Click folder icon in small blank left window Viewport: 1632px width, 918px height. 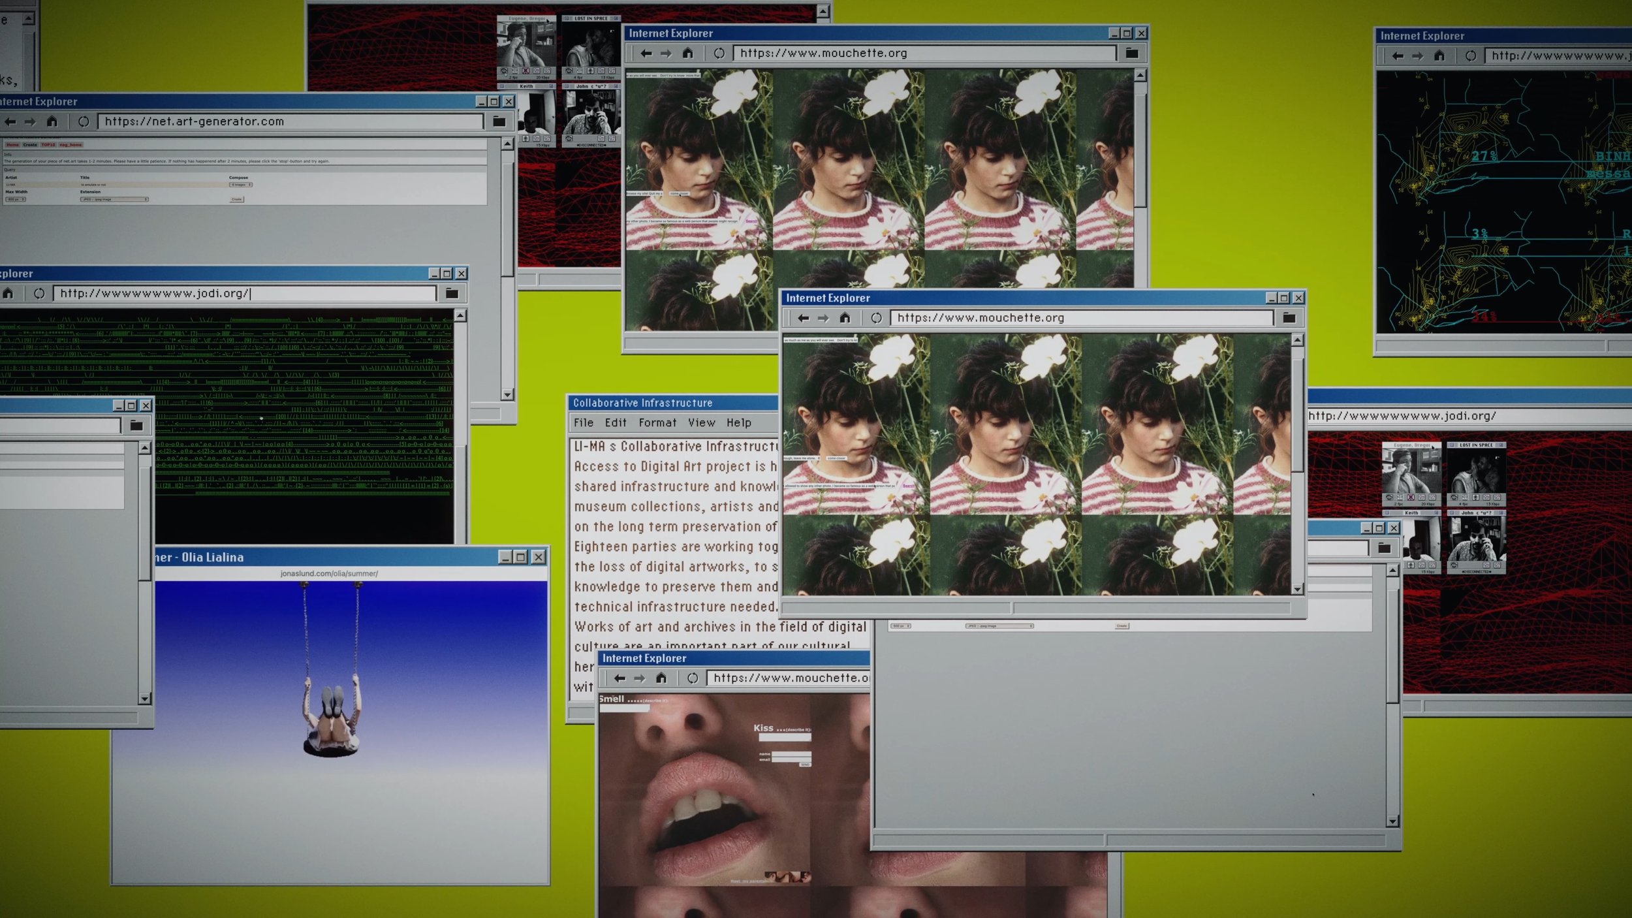click(136, 426)
